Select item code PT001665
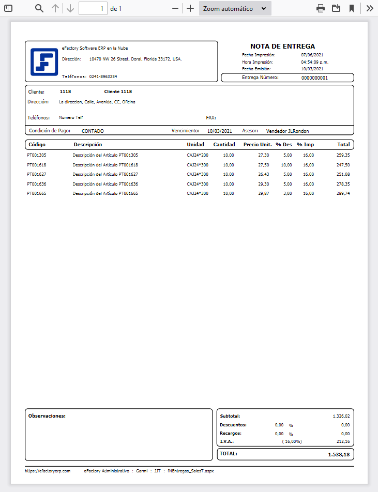The width and height of the screenshot is (378, 492). pyautogui.click(x=37, y=194)
